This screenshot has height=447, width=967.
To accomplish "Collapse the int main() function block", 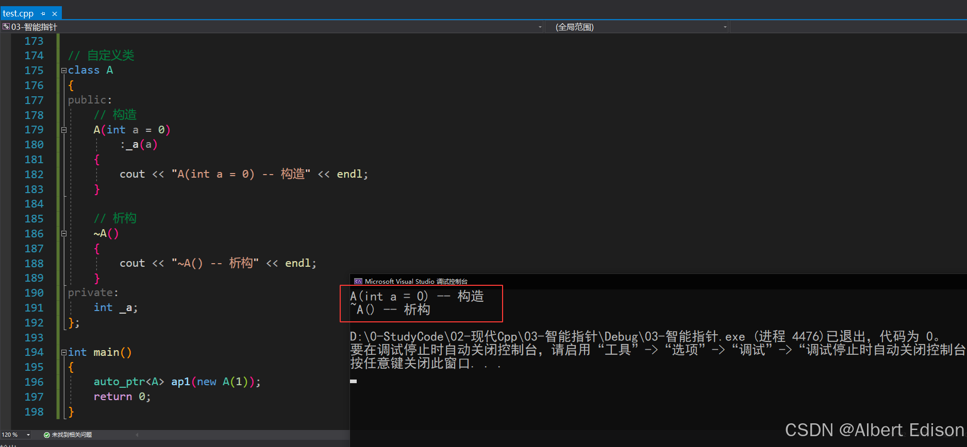I will (64, 353).
